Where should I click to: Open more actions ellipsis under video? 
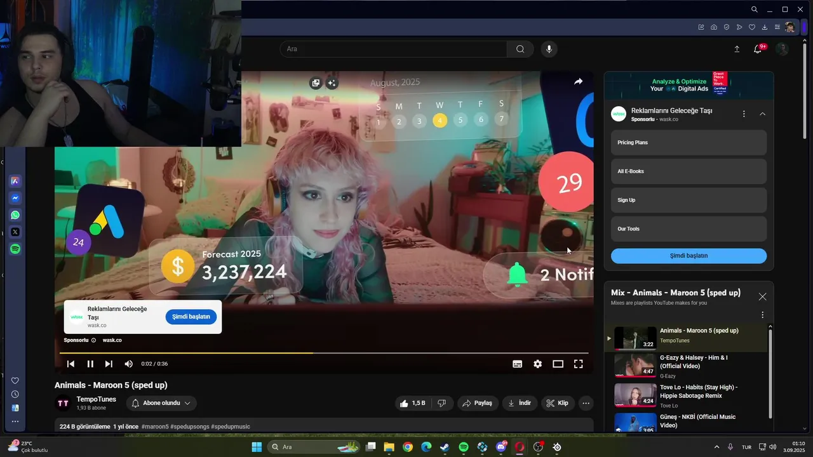[586, 403]
